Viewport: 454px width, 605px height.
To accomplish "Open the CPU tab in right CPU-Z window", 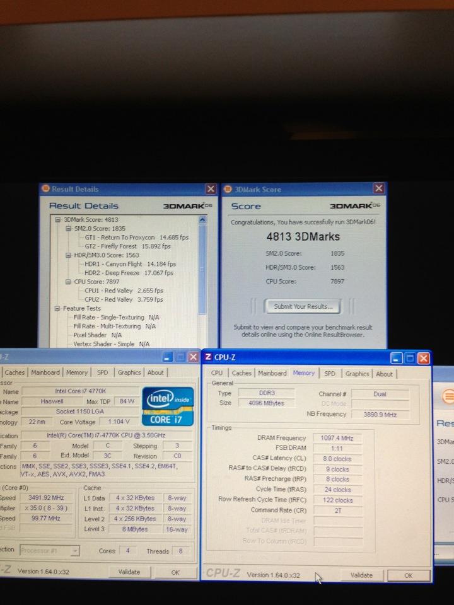I will pyautogui.click(x=217, y=374).
